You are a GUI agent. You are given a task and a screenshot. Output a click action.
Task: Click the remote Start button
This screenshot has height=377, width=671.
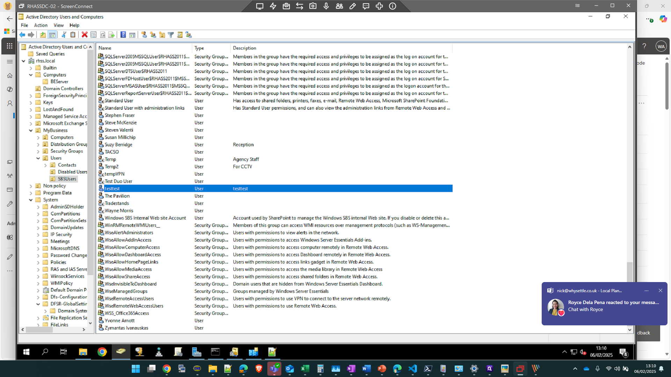[x=26, y=352]
